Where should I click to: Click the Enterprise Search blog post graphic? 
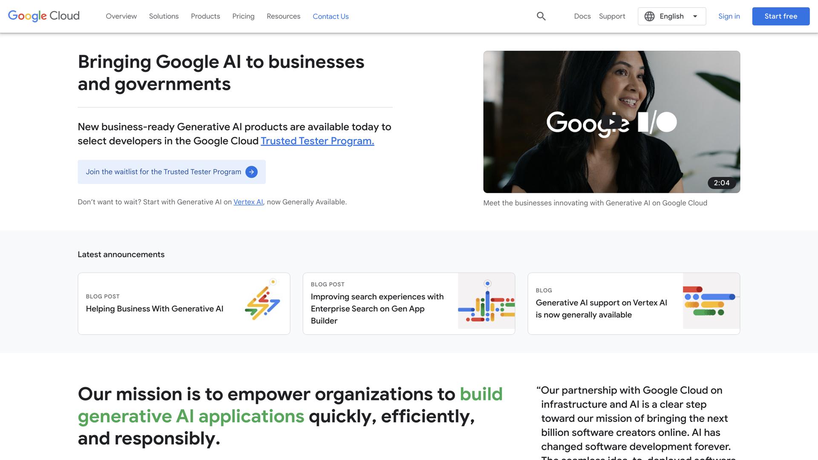(x=486, y=301)
